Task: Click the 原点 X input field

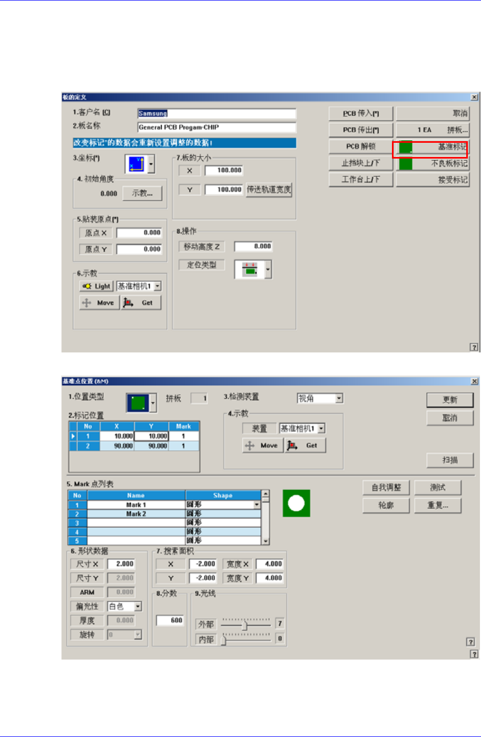Action: point(139,232)
